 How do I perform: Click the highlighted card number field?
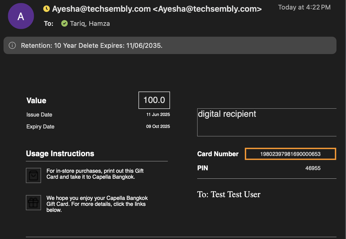291,154
